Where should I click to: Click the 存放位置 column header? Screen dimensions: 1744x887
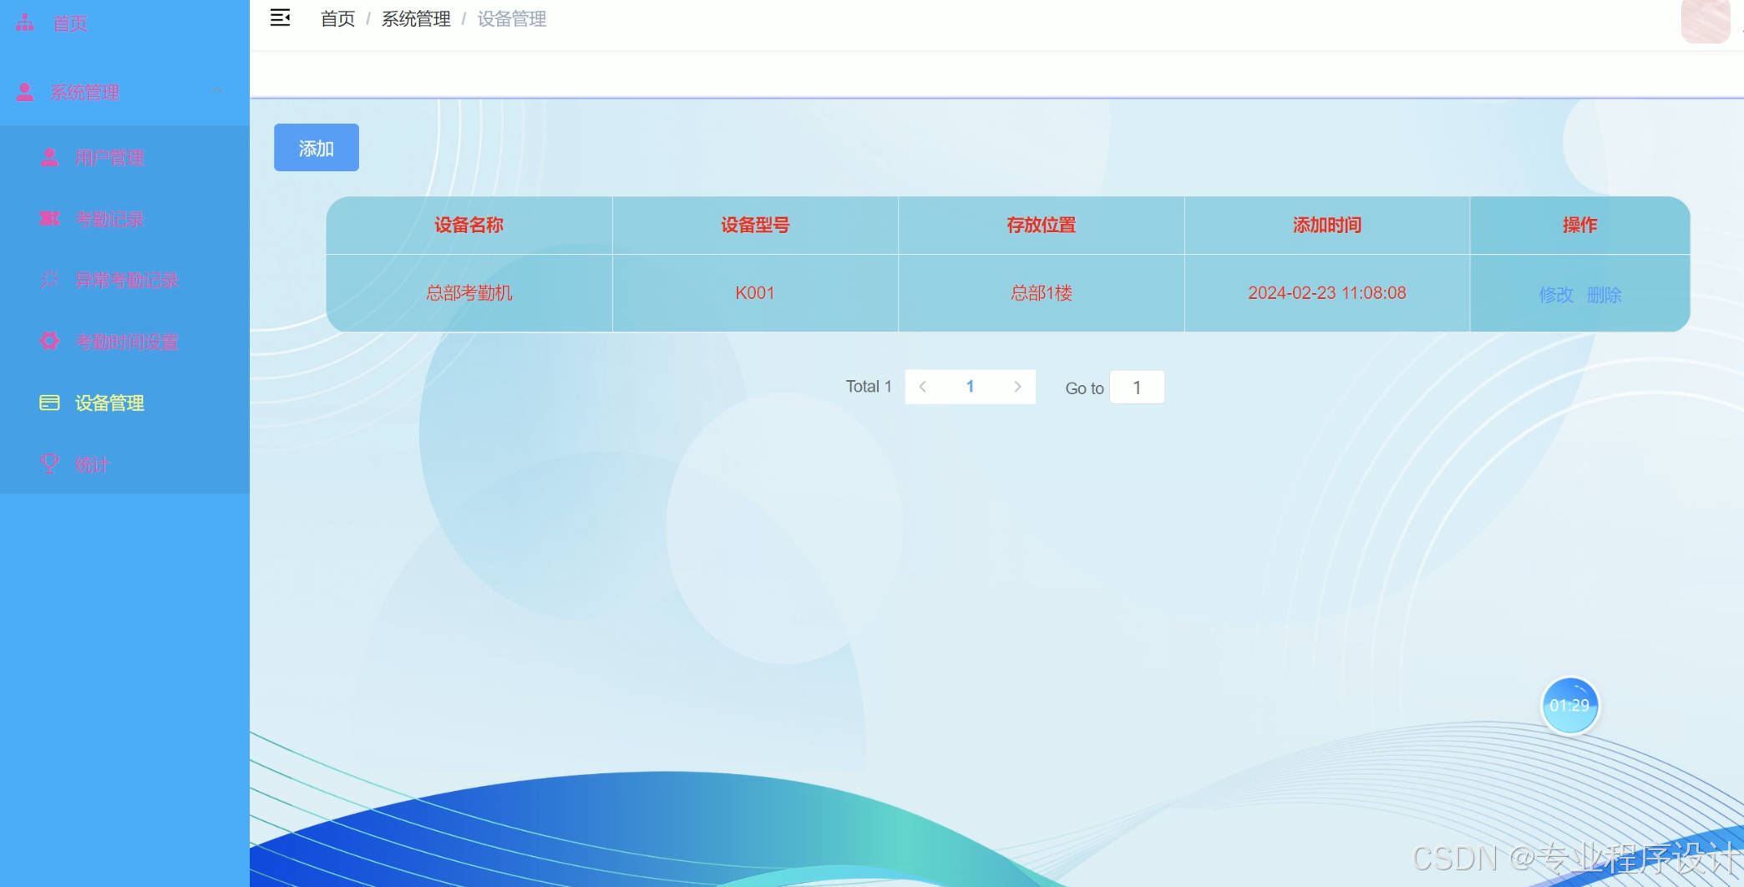point(1042,225)
